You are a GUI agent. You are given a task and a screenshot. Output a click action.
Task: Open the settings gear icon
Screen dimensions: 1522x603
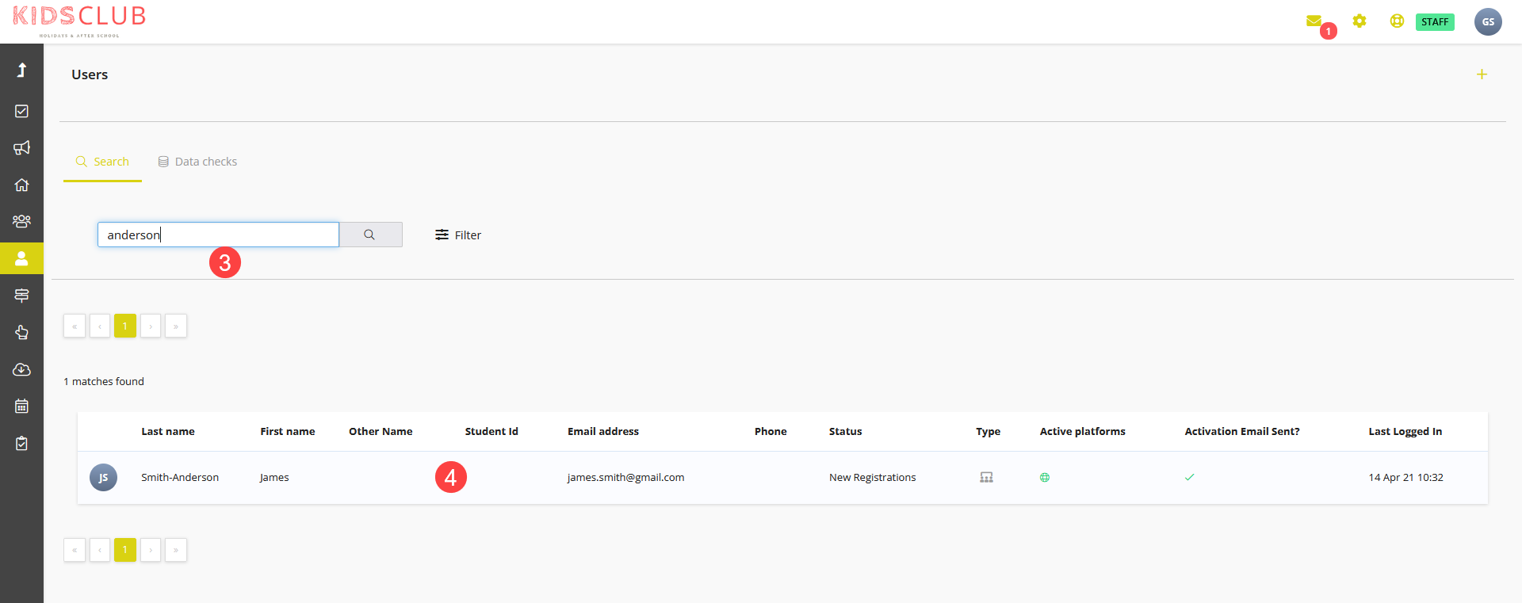1359,21
